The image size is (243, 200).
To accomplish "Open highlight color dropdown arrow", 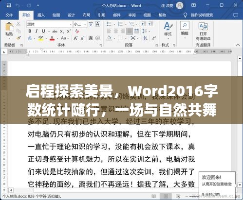I will tap(46, 38).
